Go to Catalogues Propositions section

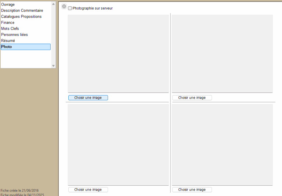21,17
